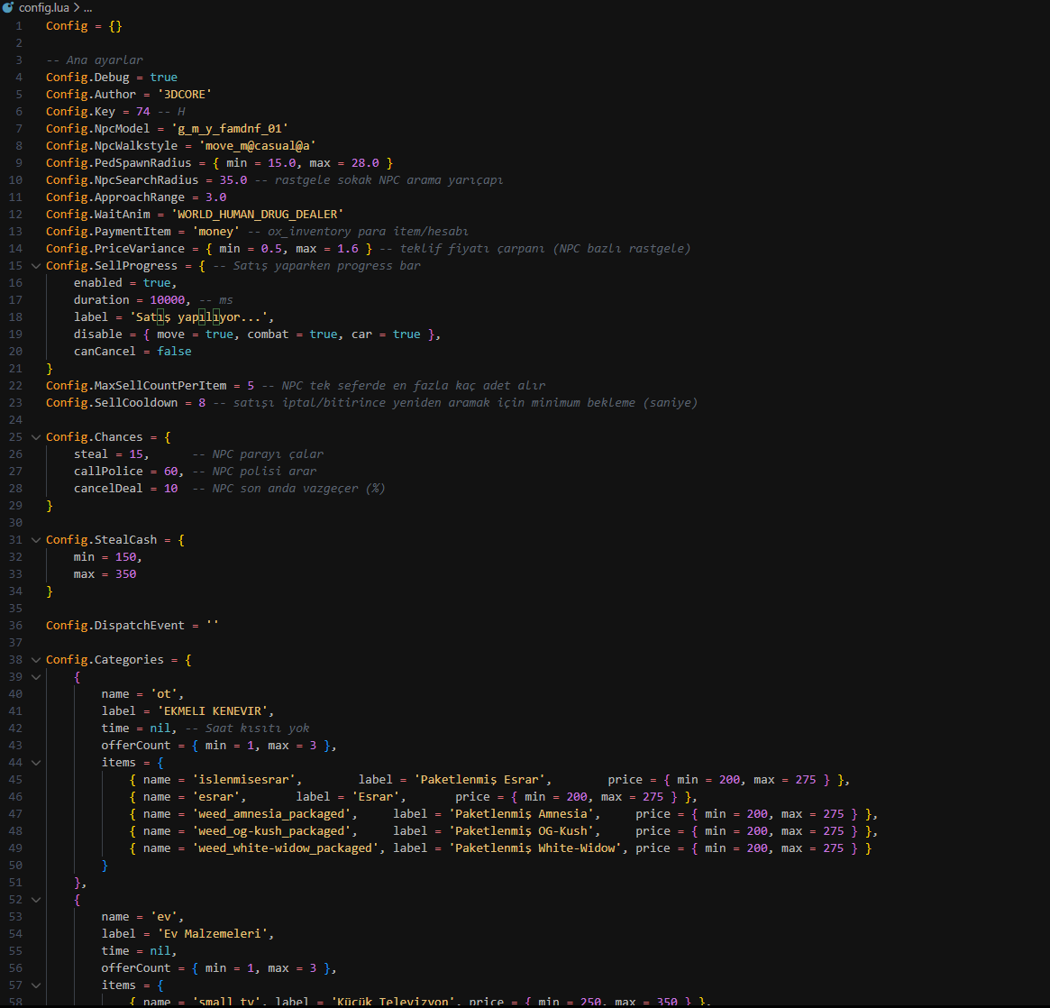This screenshot has width=1050, height=1008.
Task: Click the SellCooldown value 8
Action: click(202, 403)
